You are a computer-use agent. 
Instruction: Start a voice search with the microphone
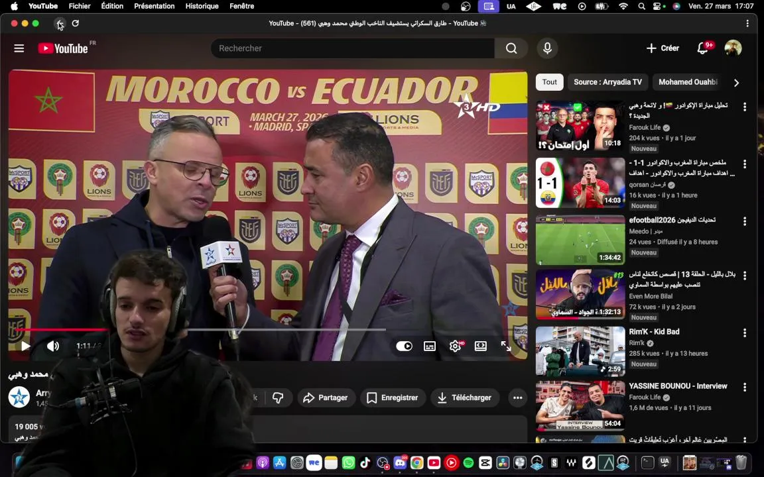pyautogui.click(x=547, y=48)
